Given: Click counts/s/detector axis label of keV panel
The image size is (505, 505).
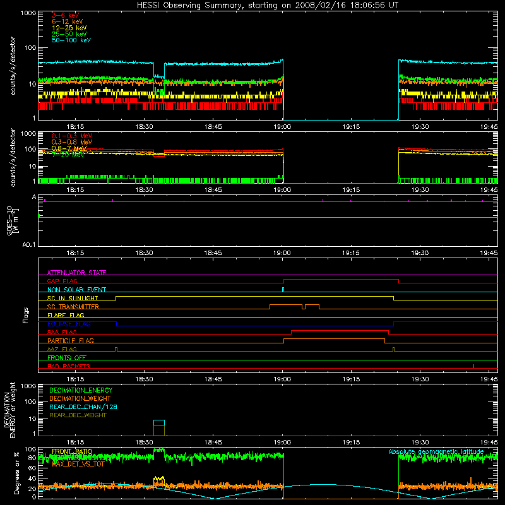Looking at the screenshot, I should tap(13, 66).
